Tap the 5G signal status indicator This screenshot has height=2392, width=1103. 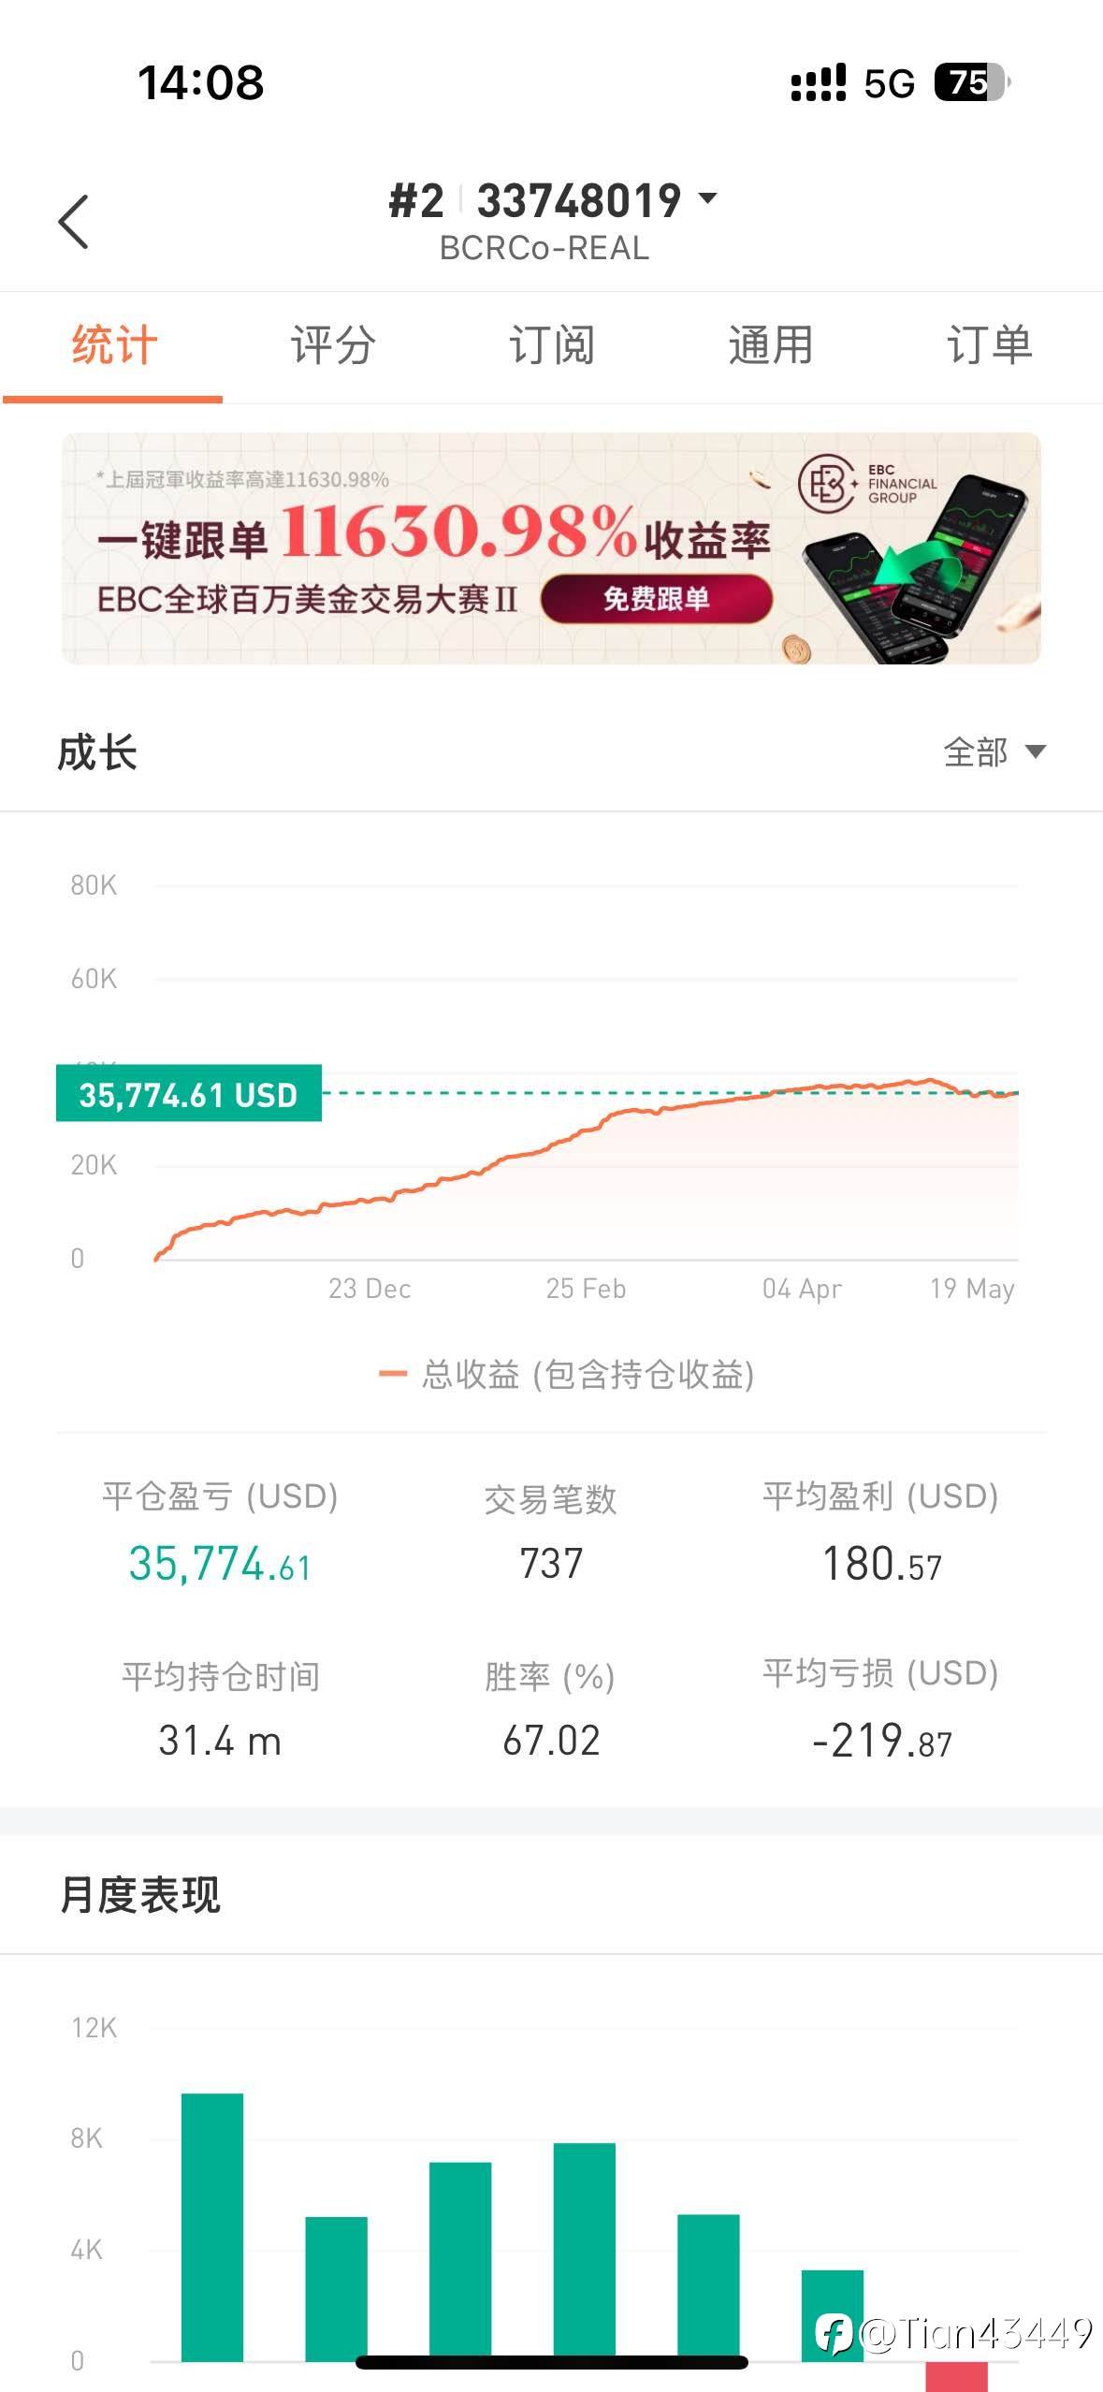click(889, 84)
